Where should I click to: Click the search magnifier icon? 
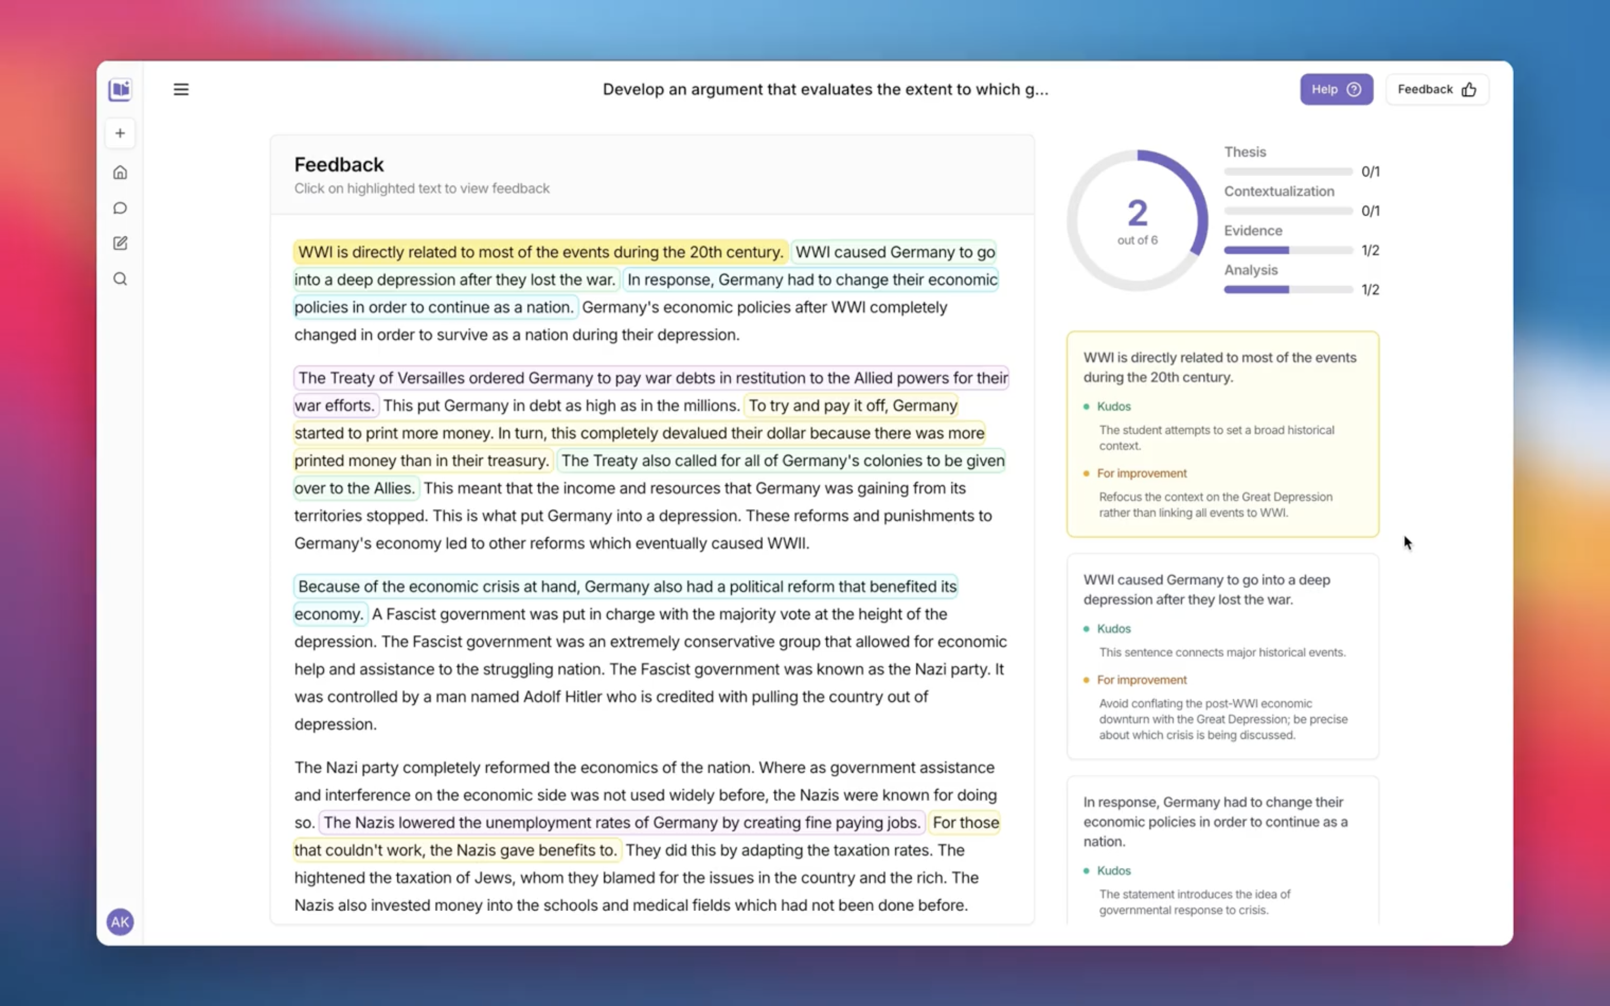tap(120, 279)
